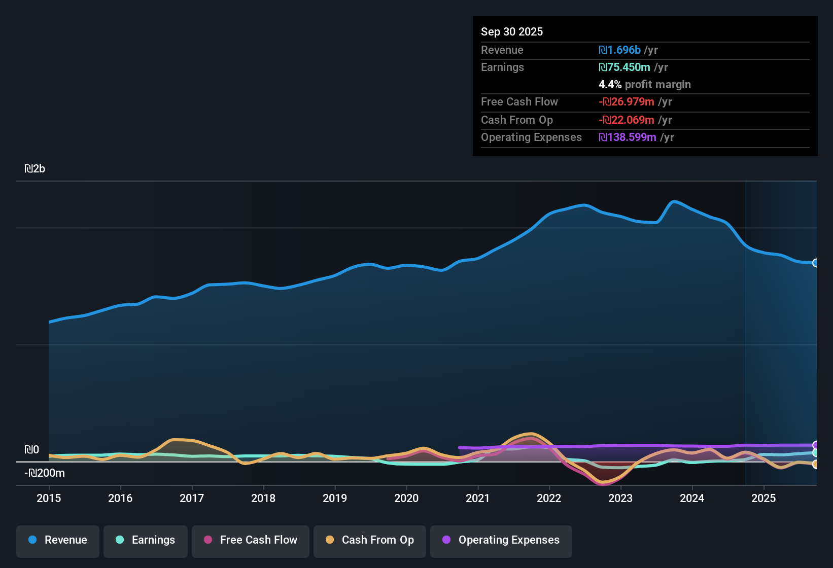Click the Cash From Op endpoint marker
833x568 pixels.
816,464
